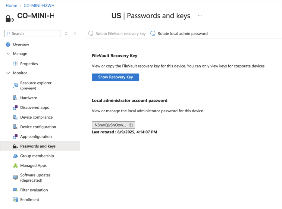Click the Passwords and keys lock icon
Screen dimensions: 282x209
point(15,146)
